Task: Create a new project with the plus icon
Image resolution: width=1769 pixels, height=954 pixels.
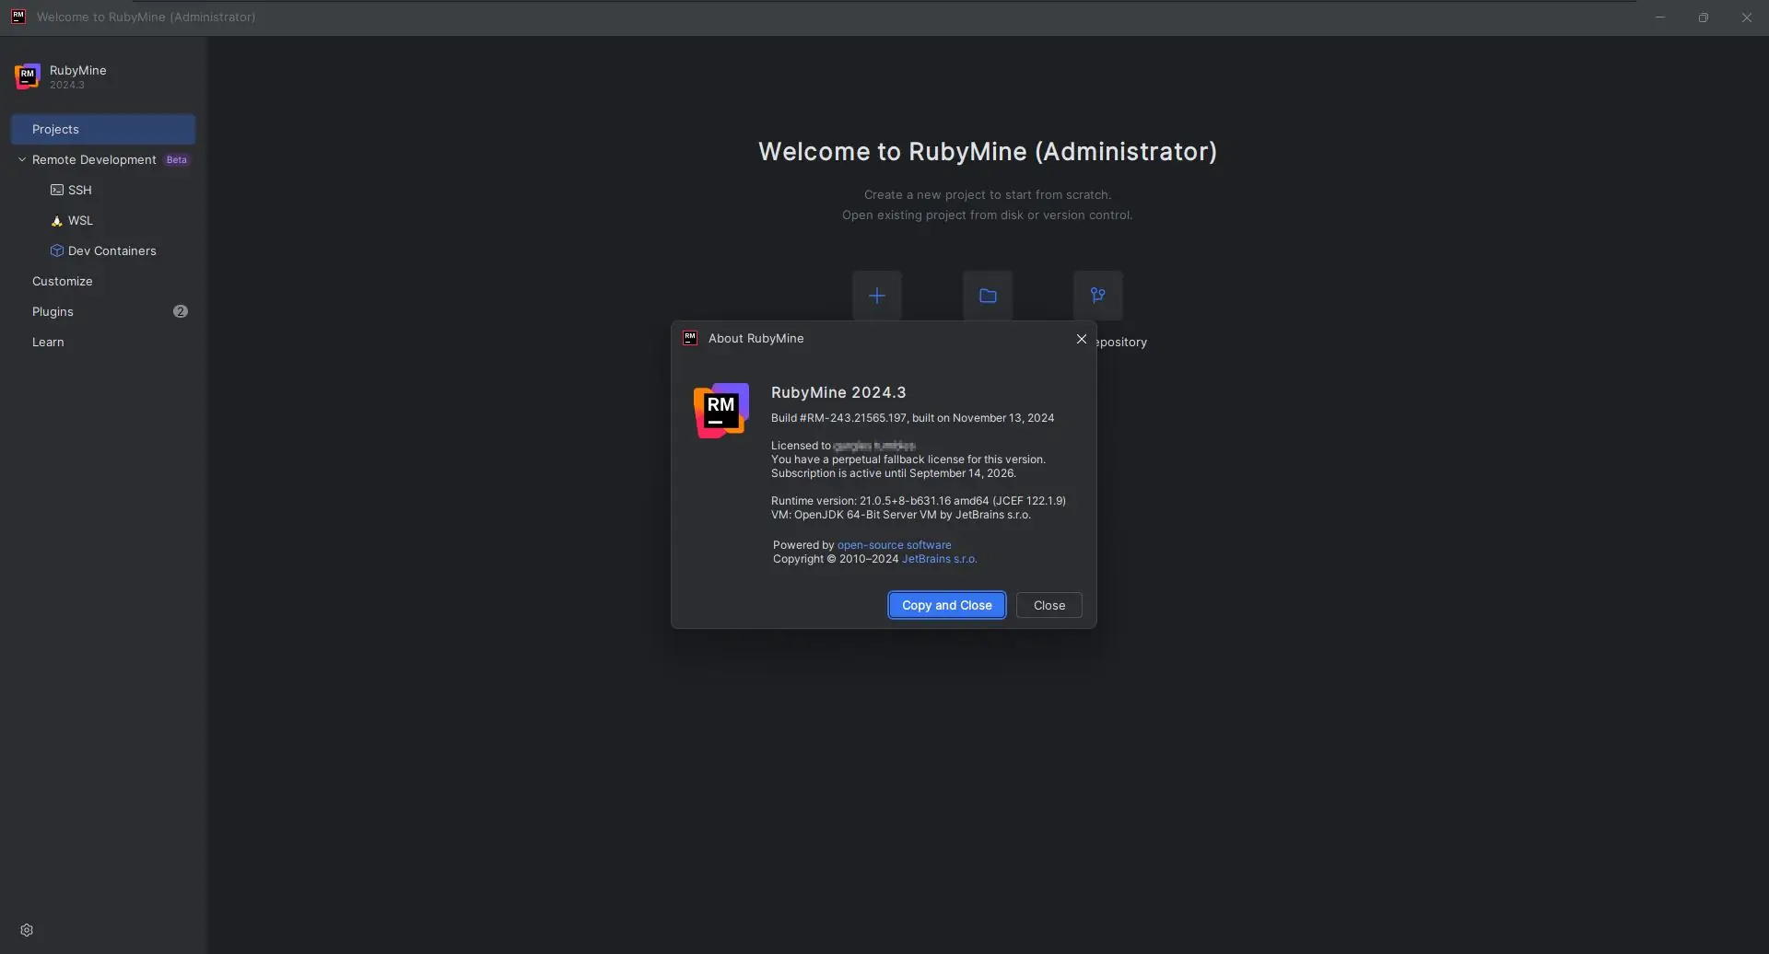Action: 875,296
